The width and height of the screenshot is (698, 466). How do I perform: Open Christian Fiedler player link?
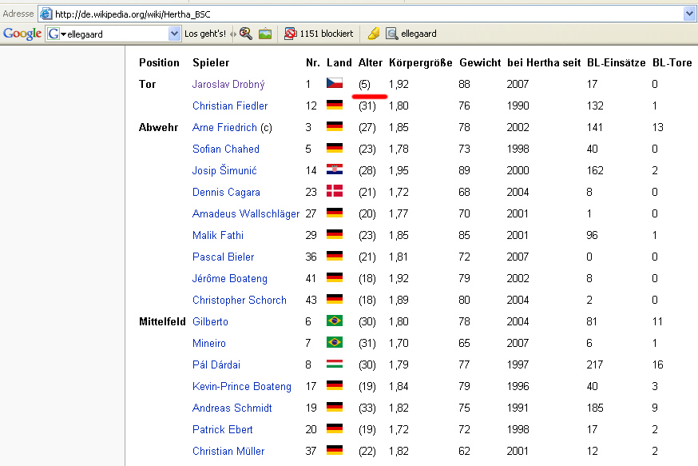[x=230, y=106]
